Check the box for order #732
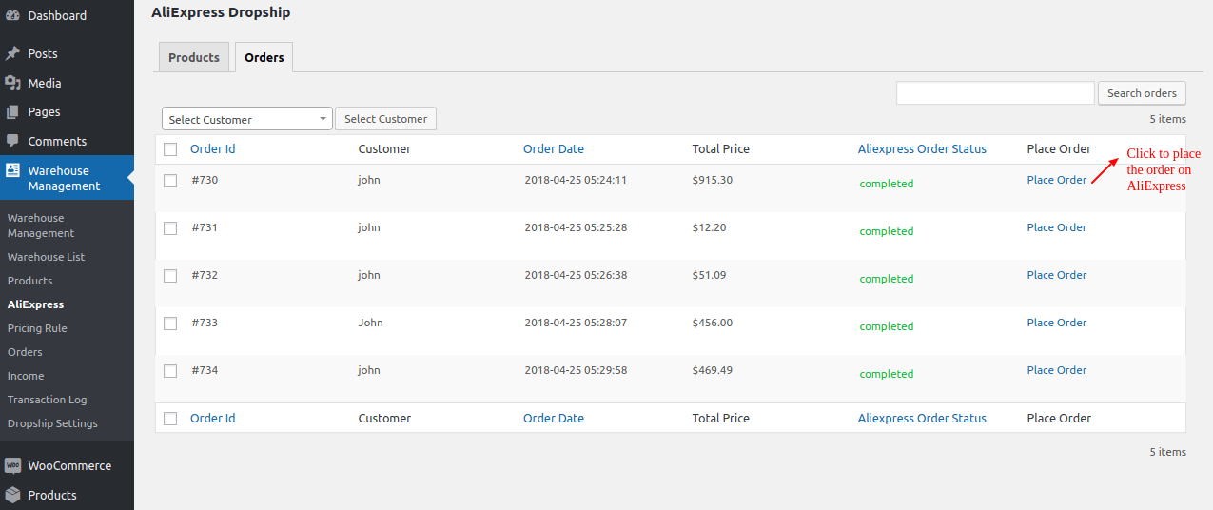This screenshot has height=510, width=1213. pos(170,276)
